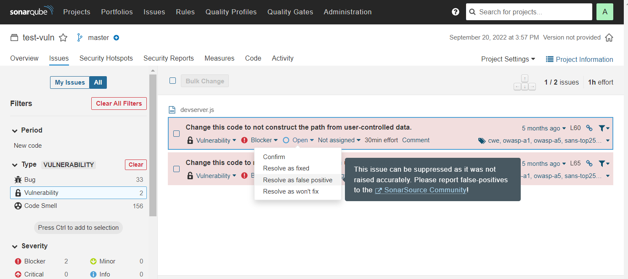Expand the Project Settings dropdown
Screen dimensions: 628x279
click(x=508, y=59)
